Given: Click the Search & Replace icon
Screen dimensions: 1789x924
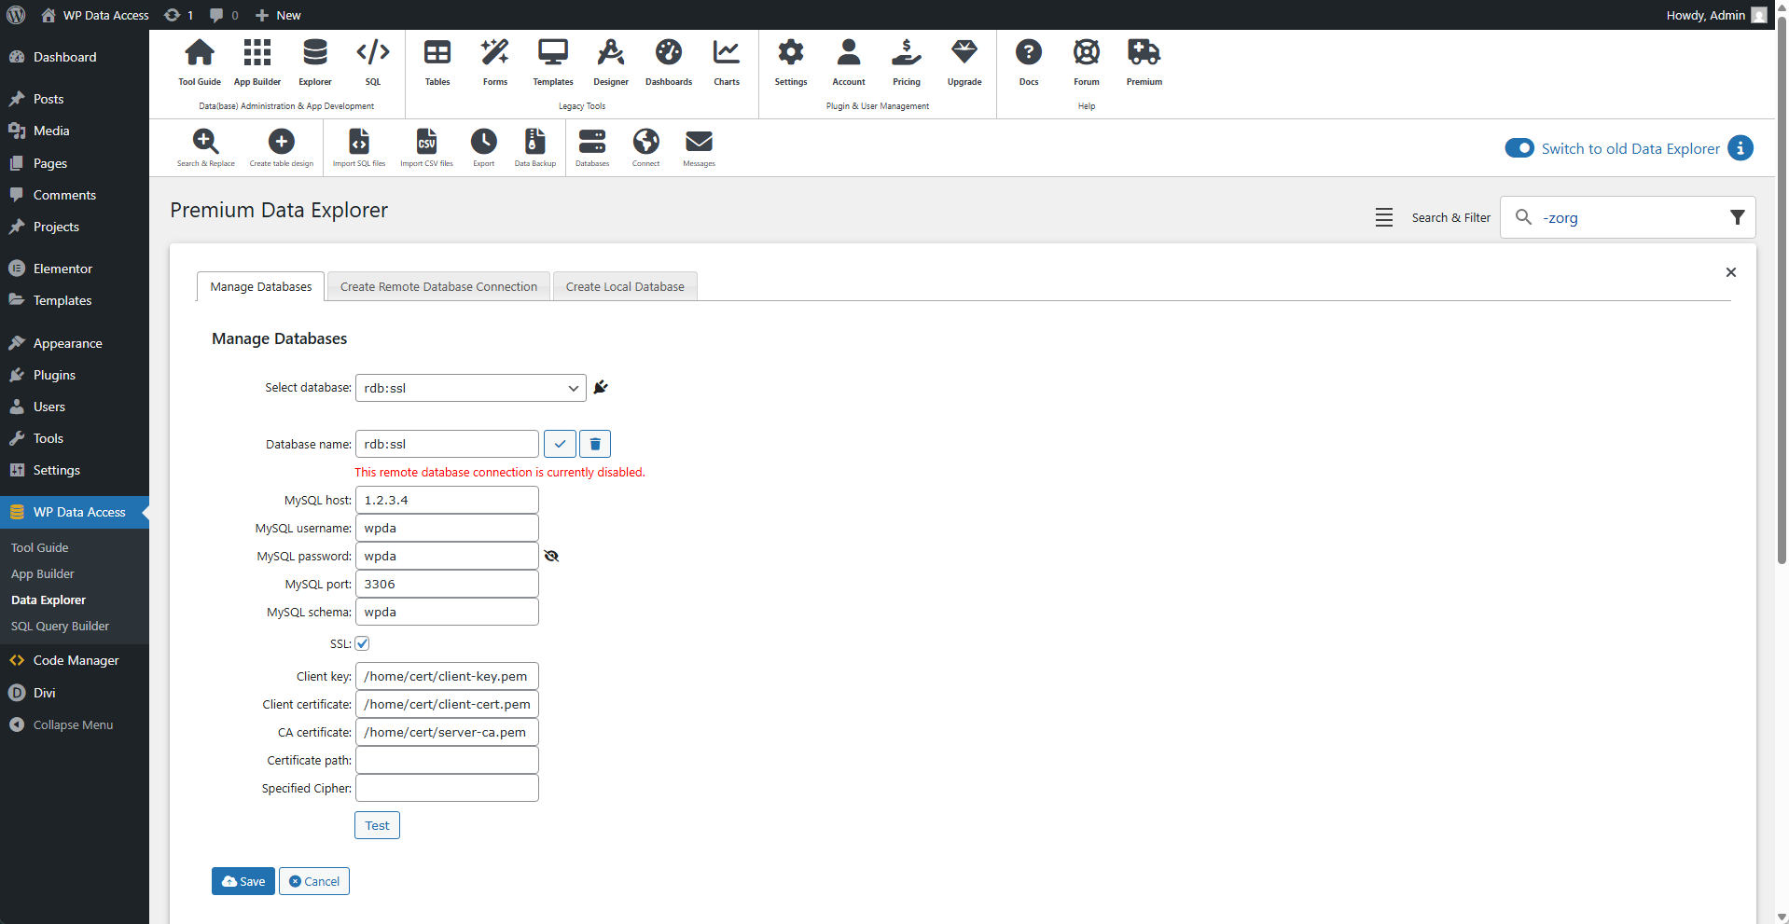Looking at the screenshot, I should [x=206, y=145].
